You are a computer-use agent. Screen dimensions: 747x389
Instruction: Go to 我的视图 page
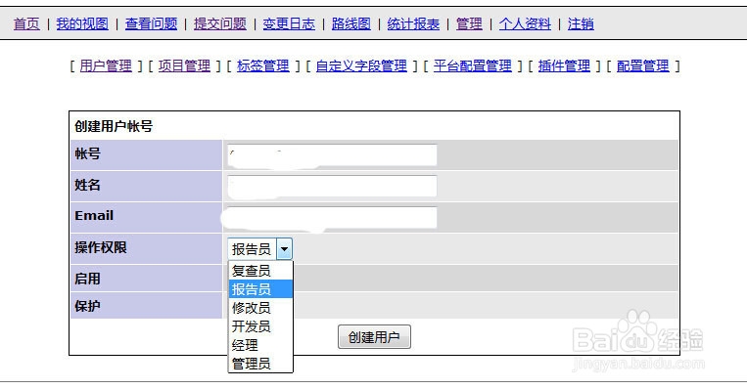pyautogui.click(x=82, y=23)
